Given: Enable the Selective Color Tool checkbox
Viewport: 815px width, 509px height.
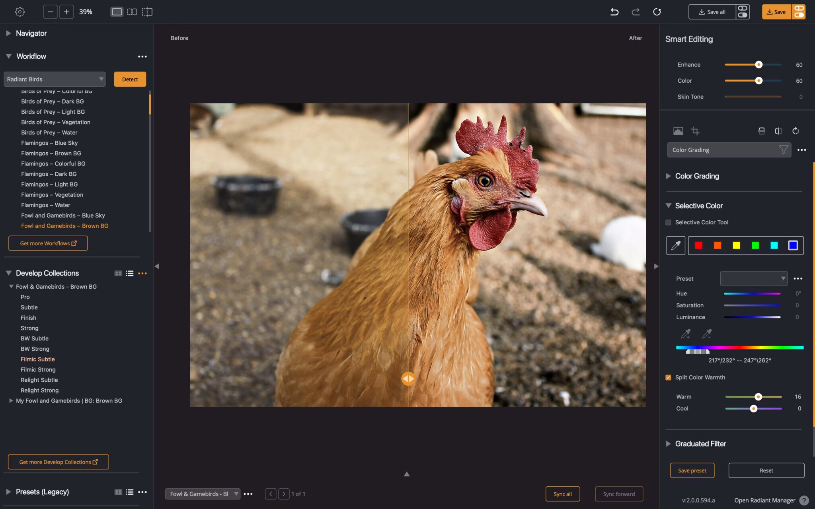Looking at the screenshot, I should click(669, 222).
